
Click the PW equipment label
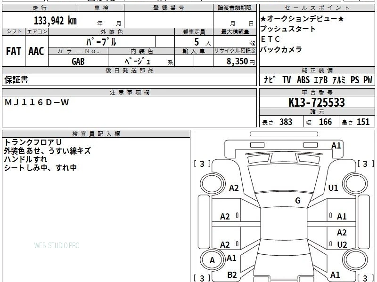click(368, 79)
